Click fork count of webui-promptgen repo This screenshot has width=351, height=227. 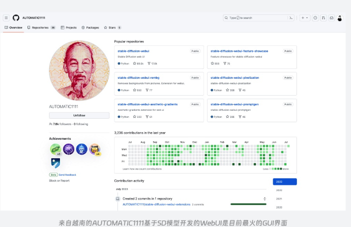click(242, 117)
